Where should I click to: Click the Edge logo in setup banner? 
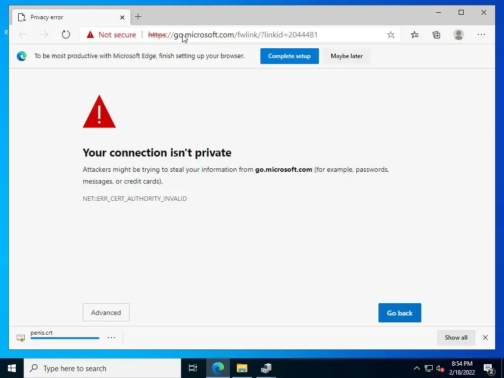tap(22, 56)
